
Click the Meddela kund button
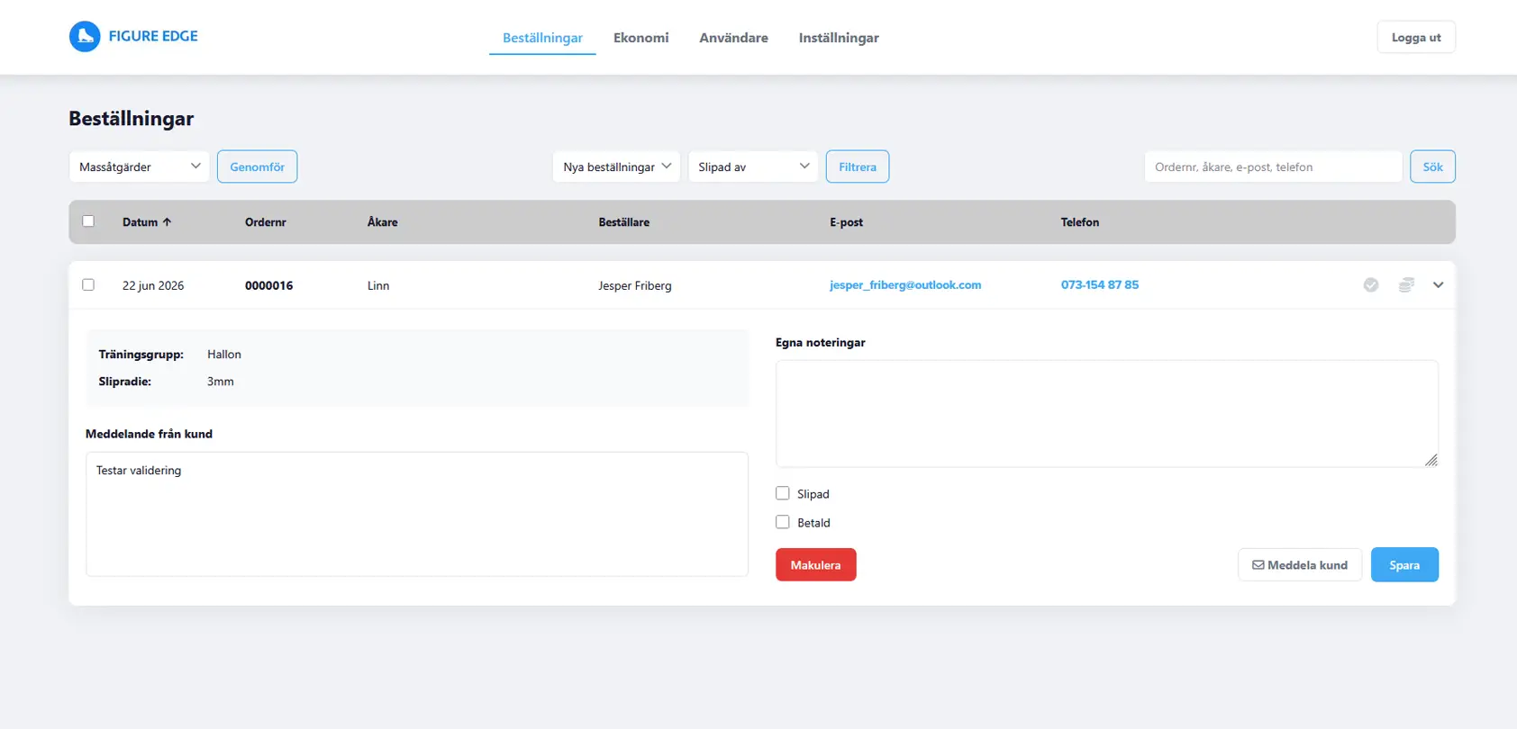pos(1300,565)
